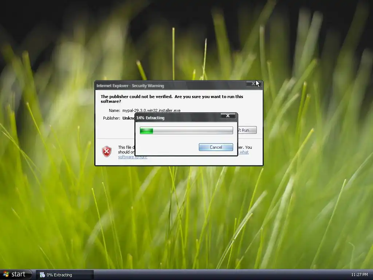Select the 0% Extracting taskbar button
The image size is (373, 280).
tap(65, 275)
